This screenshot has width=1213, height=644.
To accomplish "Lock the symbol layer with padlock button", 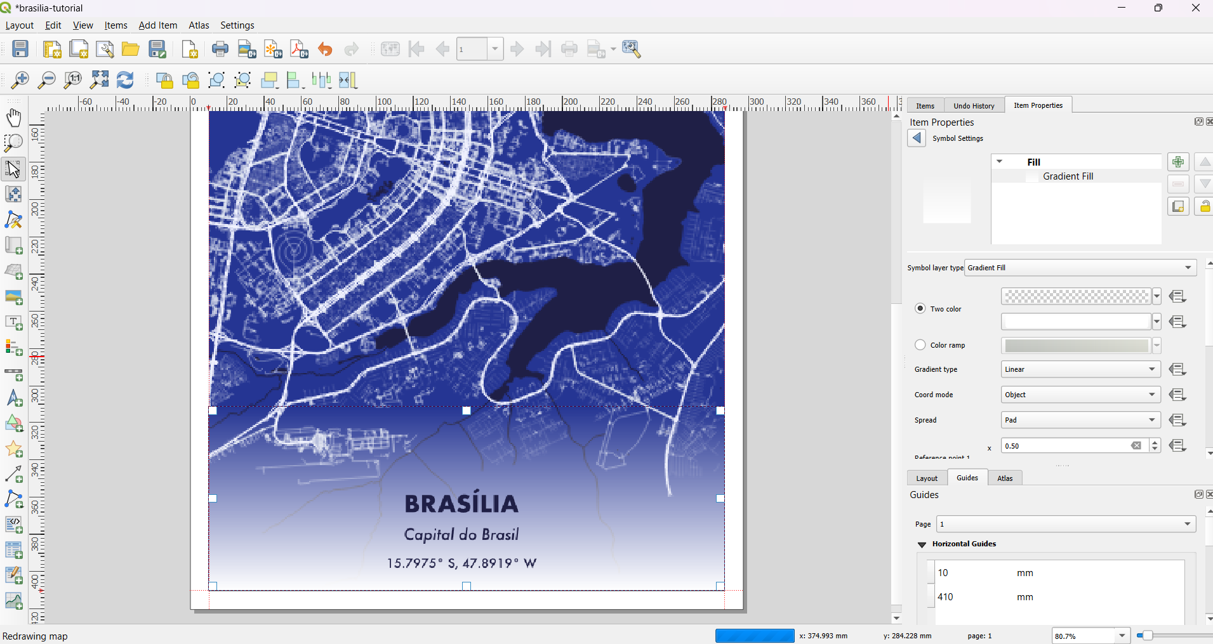I will pyautogui.click(x=1204, y=207).
